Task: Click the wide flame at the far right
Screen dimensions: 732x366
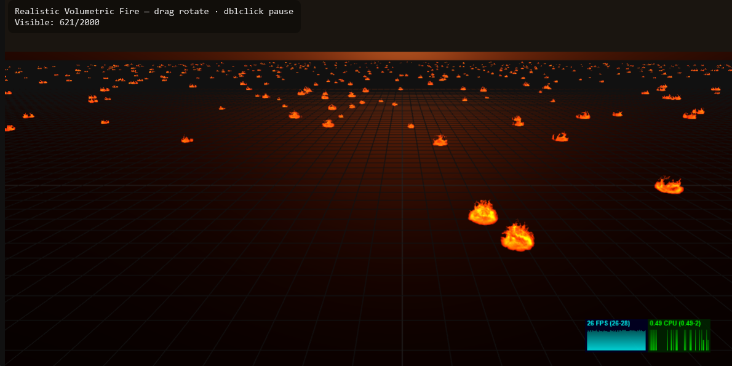Action: tap(669, 185)
